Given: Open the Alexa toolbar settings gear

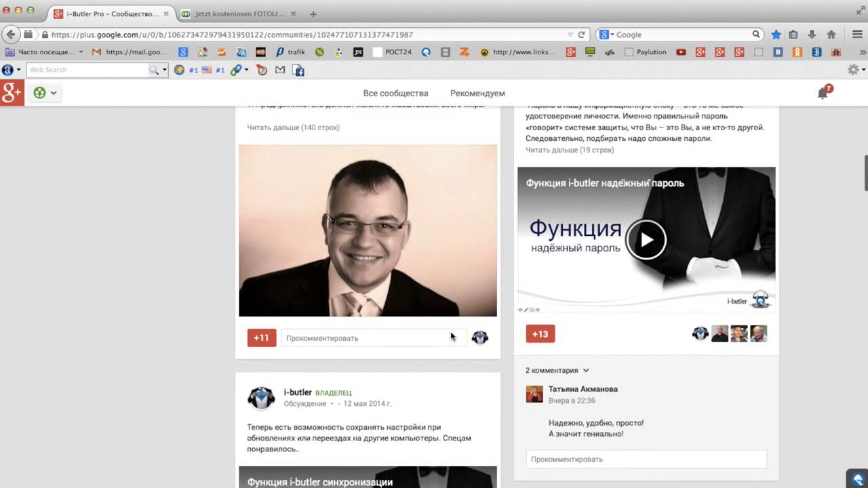Looking at the screenshot, I should pos(853,70).
